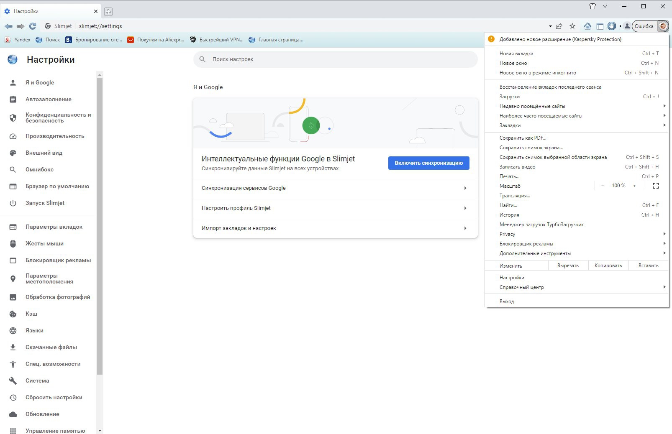The image size is (672, 434).
Task: Increase zoom with plus in Масштаб row
Action: click(634, 186)
